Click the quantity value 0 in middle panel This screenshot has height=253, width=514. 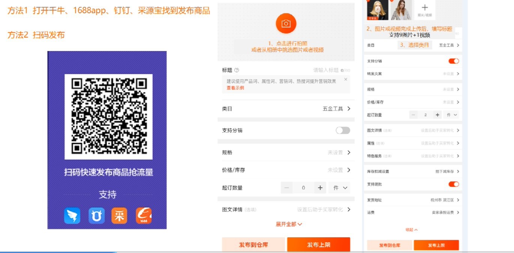[x=303, y=188]
